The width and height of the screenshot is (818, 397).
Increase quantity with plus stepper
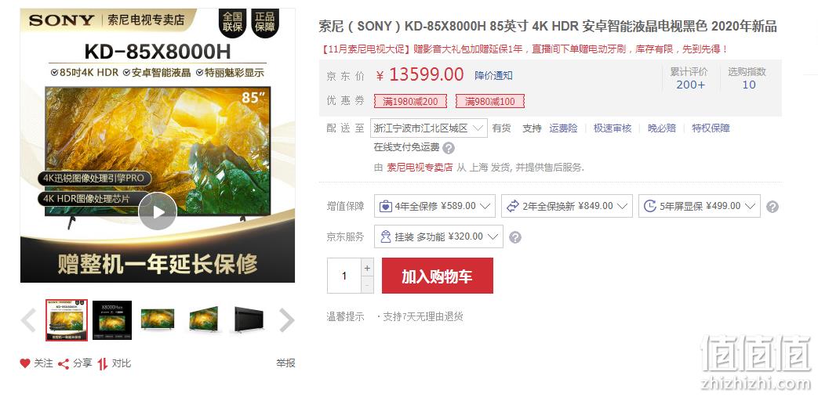click(x=367, y=268)
